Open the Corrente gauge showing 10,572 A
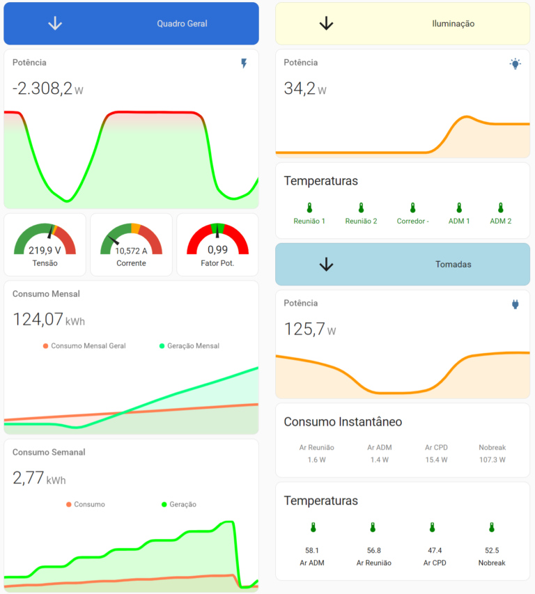535x594 pixels. (131, 244)
